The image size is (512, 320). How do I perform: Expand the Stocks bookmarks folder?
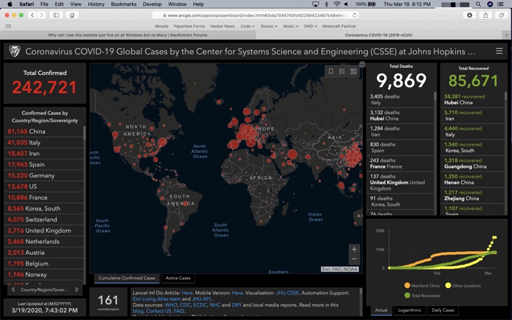pos(269,26)
